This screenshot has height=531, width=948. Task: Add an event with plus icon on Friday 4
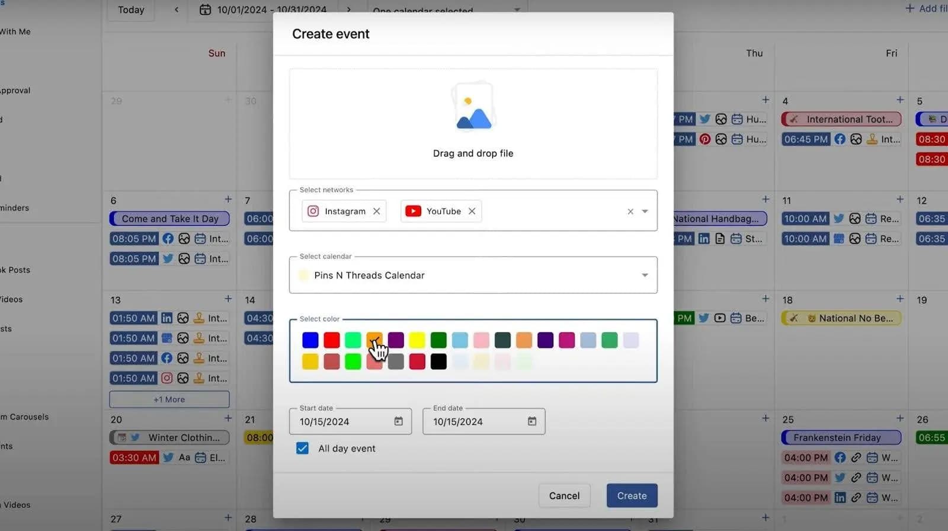pyautogui.click(x=900, y=100)
